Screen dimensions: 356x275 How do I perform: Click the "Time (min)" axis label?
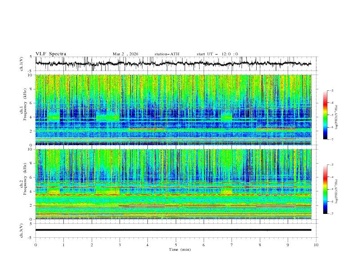[180, 249]
